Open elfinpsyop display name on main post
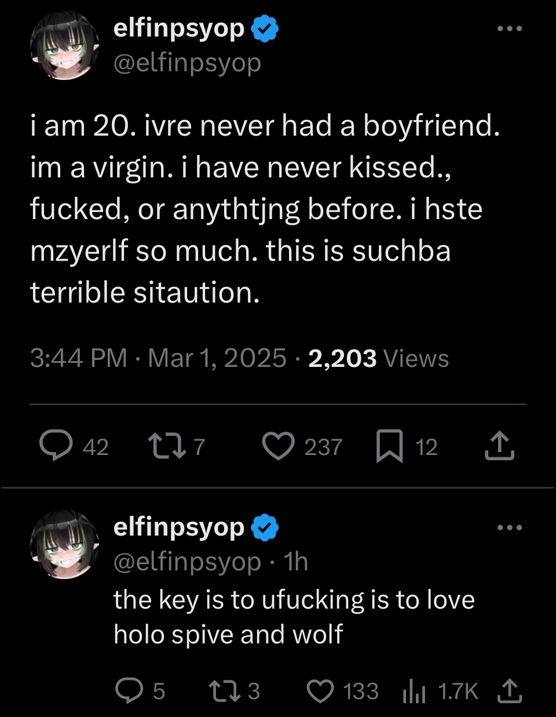The height and width of the screenshot is (717, 556). [179, 28]
